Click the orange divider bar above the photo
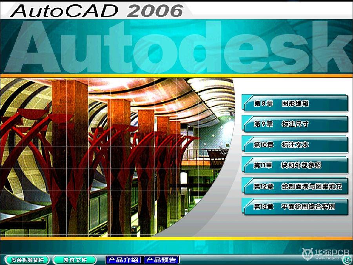Viewport: 353px width, 265px height. pos(176,75)
